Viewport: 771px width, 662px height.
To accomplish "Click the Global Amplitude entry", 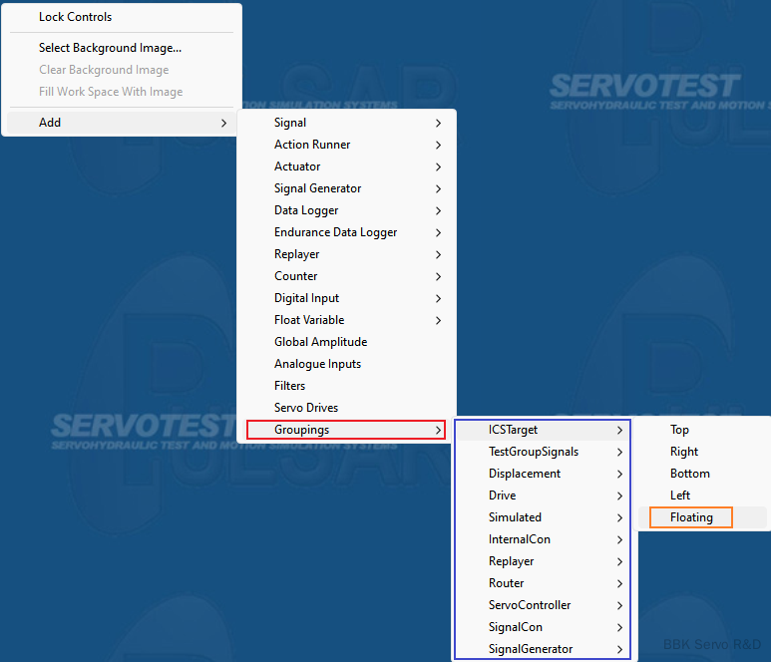I will 320,342.
